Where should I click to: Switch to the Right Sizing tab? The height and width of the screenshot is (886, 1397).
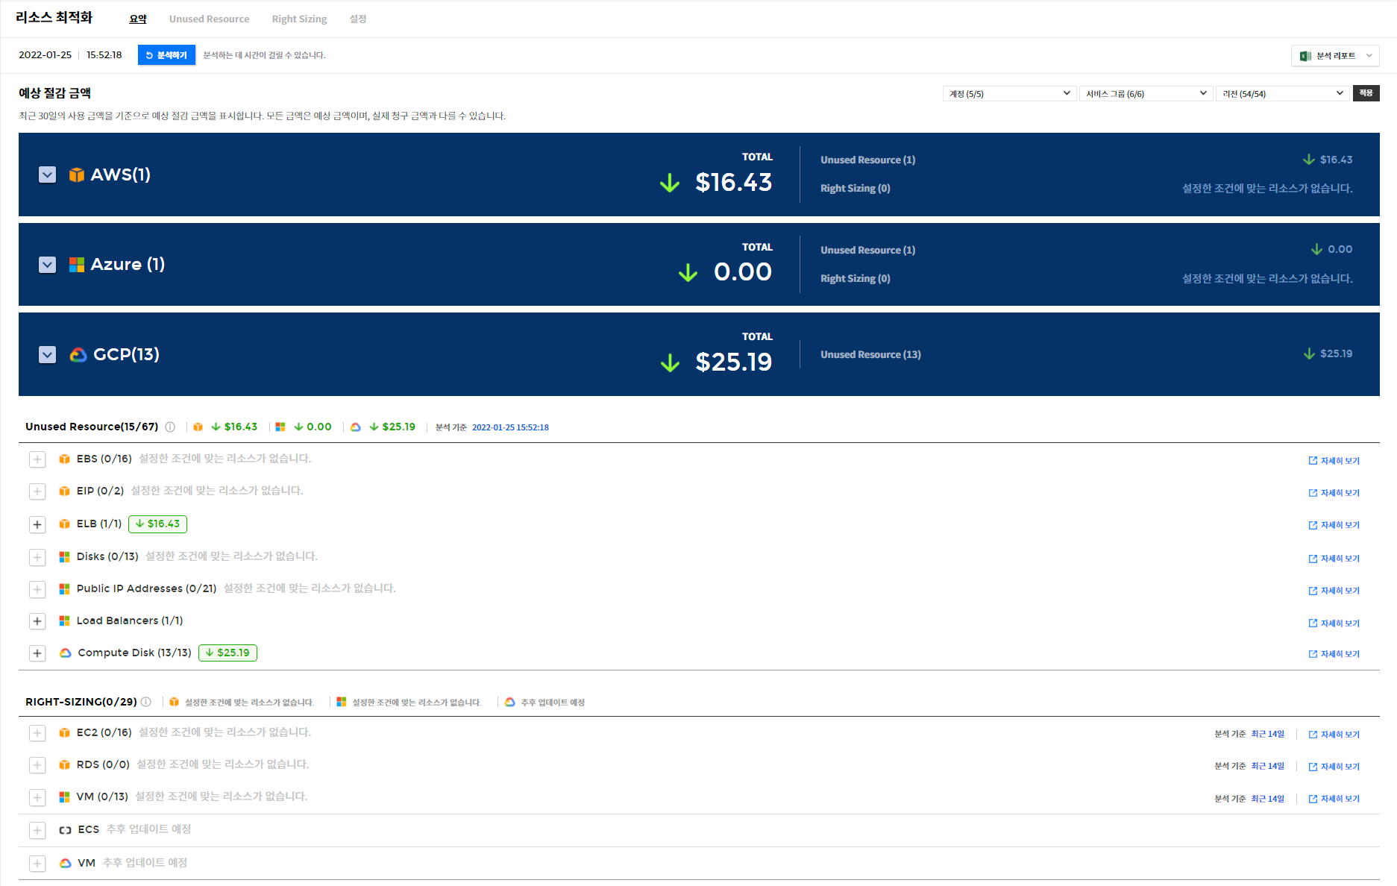(x=299, y=19)
